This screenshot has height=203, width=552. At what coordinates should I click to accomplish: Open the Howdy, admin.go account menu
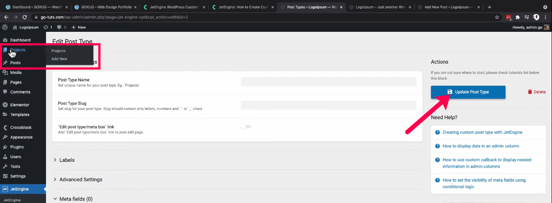point(531,27)
